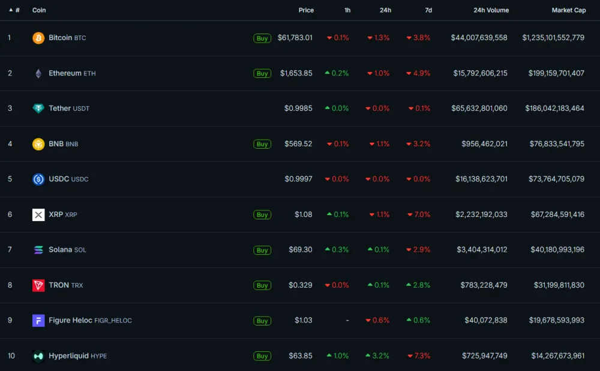Click the USDC coin logo
The height and width of the screenshot is (371, 600).
click(x=38, y=179)
